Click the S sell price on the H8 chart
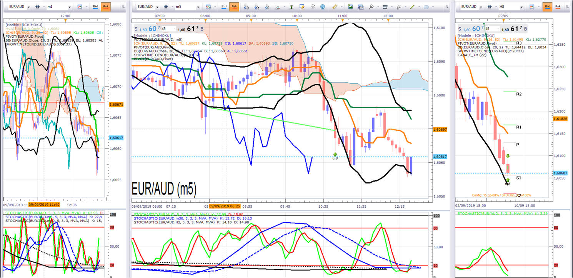573x278 pixels. 471,29
